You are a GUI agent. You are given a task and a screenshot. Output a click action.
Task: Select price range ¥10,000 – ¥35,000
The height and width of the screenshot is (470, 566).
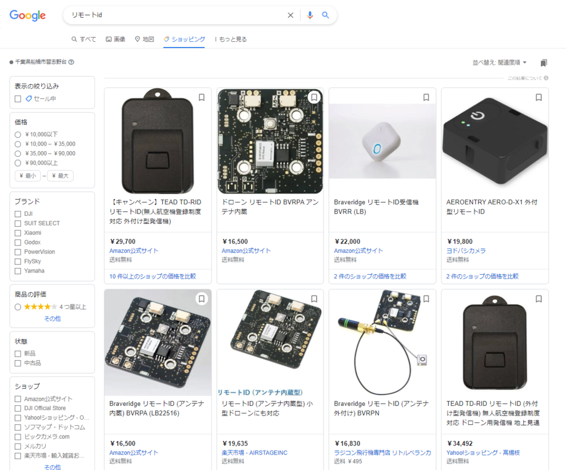[x=18, y=144]
